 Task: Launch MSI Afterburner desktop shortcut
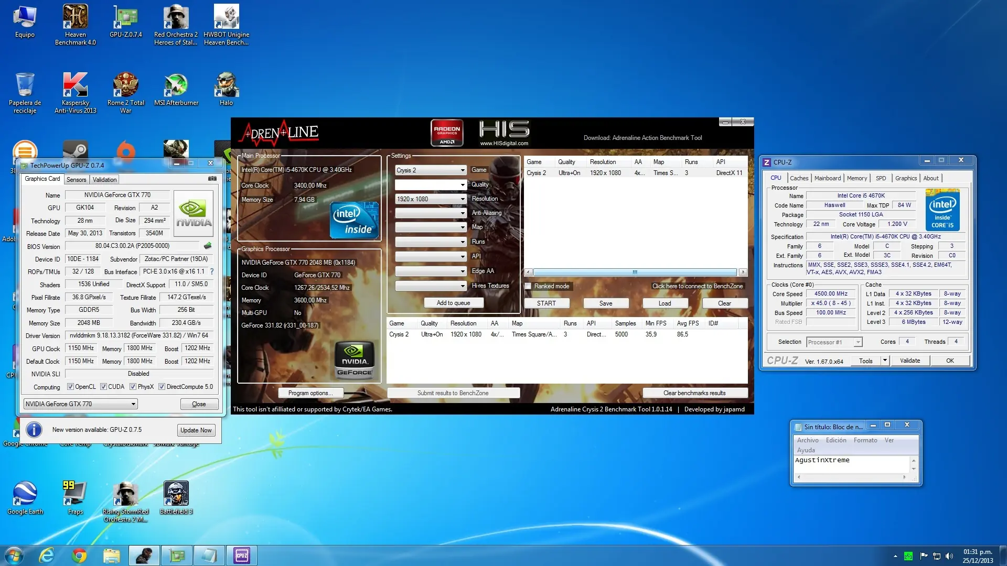click(x=176, y=89)
